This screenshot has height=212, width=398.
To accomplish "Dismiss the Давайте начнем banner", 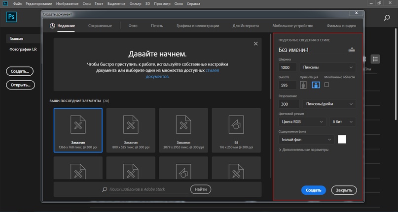I will point(255,44).
